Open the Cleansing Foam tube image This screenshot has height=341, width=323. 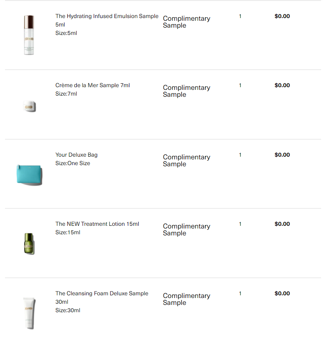pos(29,313)
